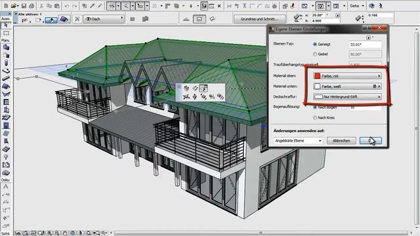Image resolution: width=420 pixels, height=236 pixels.
Task: Click the Paste clipboard icon
Action: pyautogui.click(x=57, y=6)
